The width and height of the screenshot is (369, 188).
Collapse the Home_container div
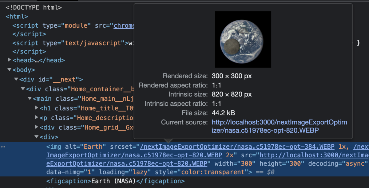pos(23,89)
